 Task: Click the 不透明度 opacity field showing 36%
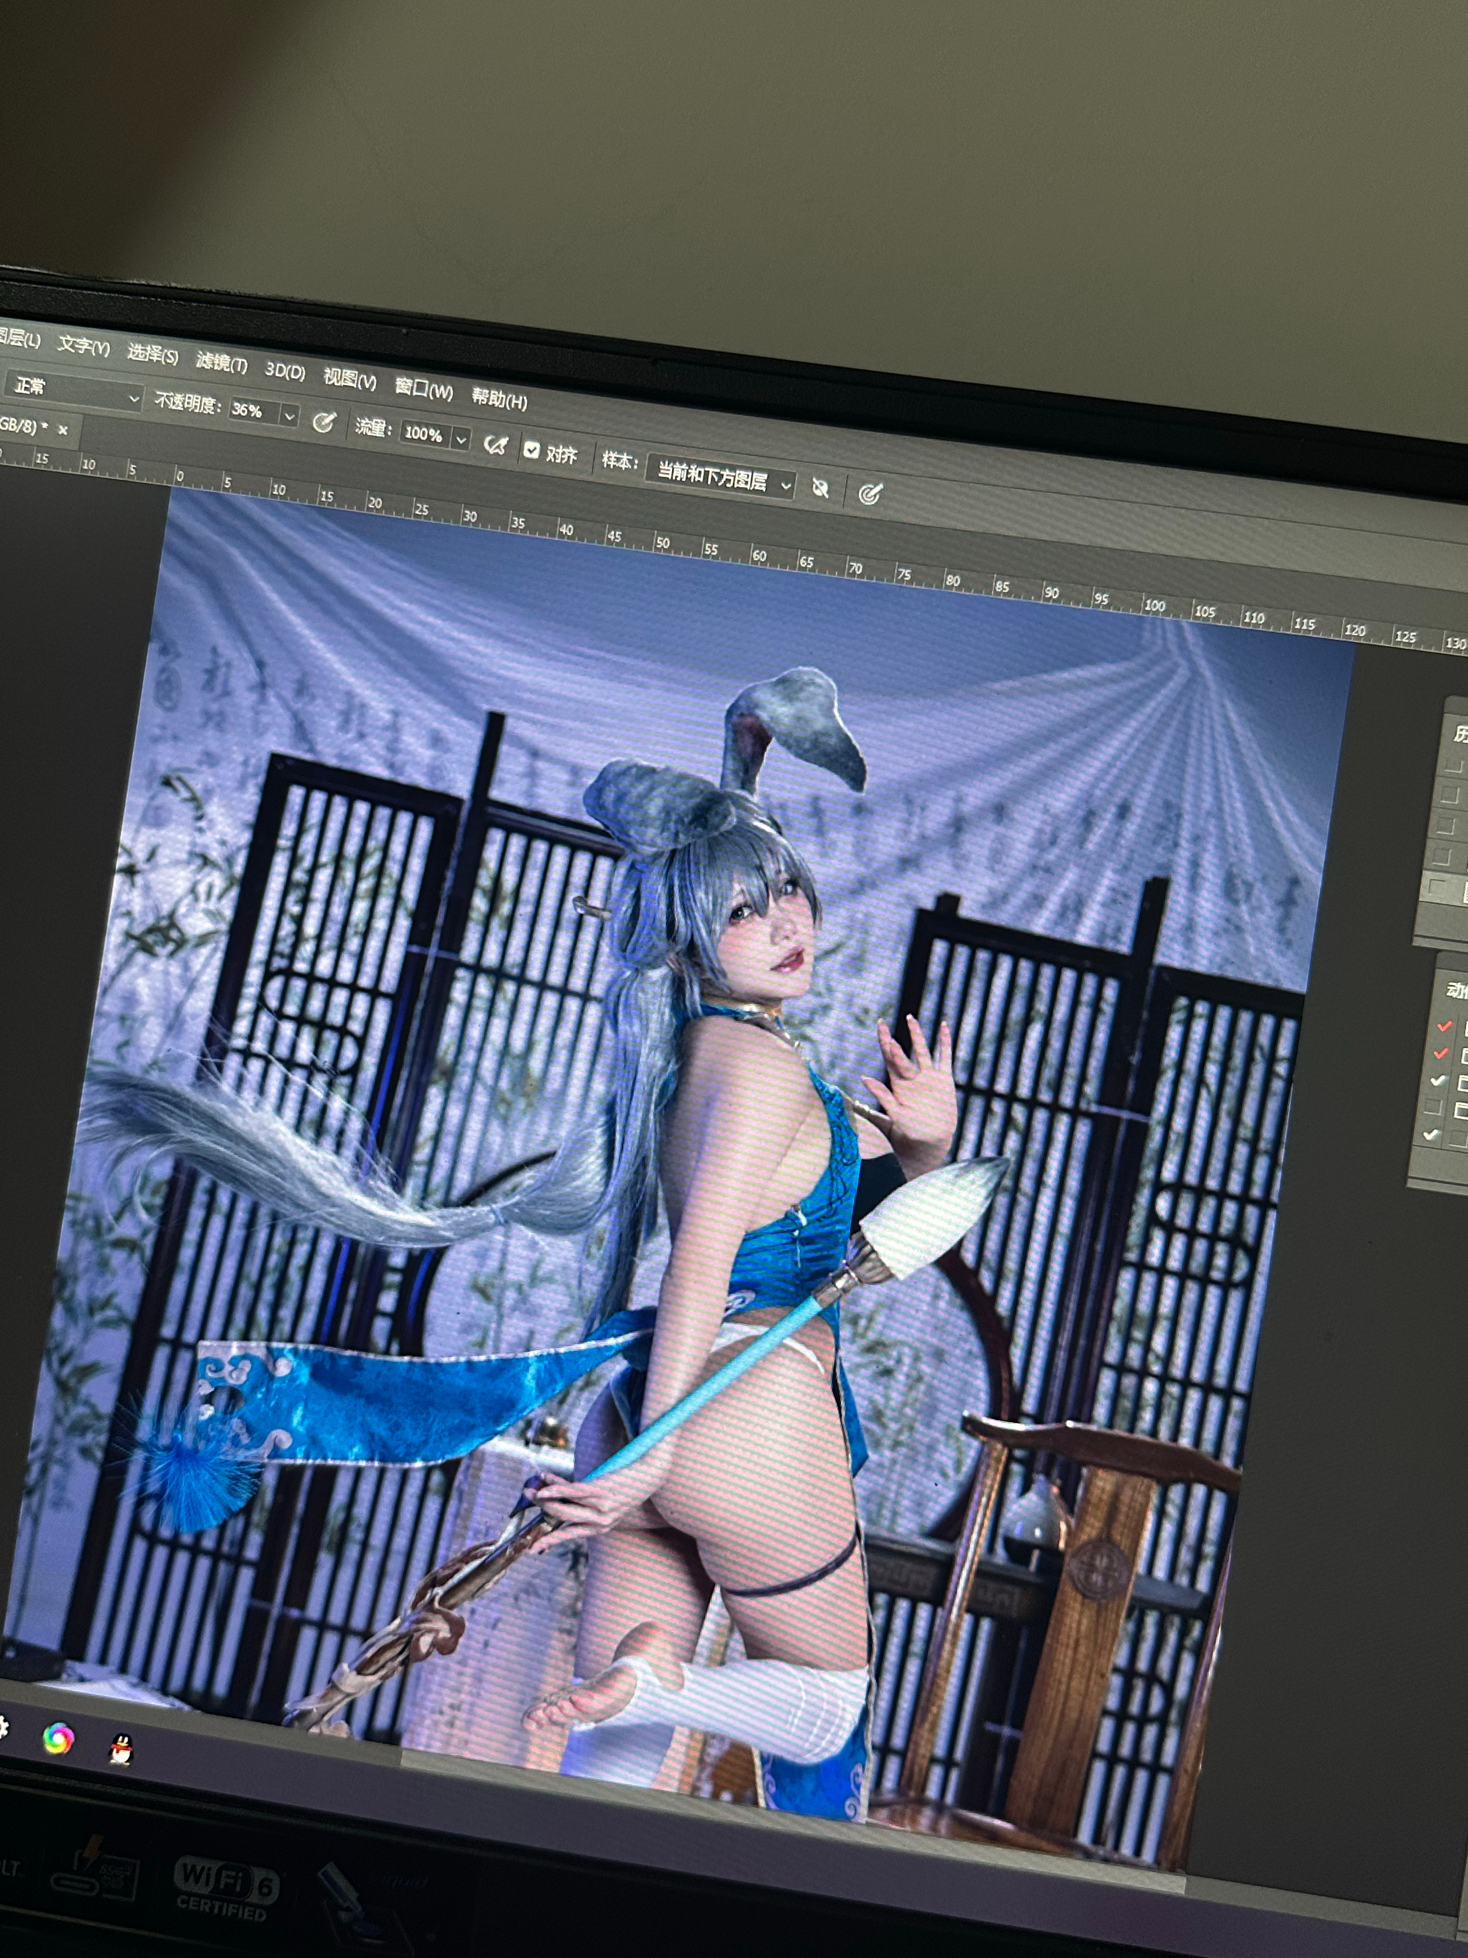[x=253, y=411]
